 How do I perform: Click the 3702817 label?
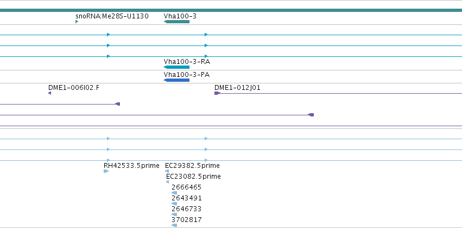tap(187, 220)
